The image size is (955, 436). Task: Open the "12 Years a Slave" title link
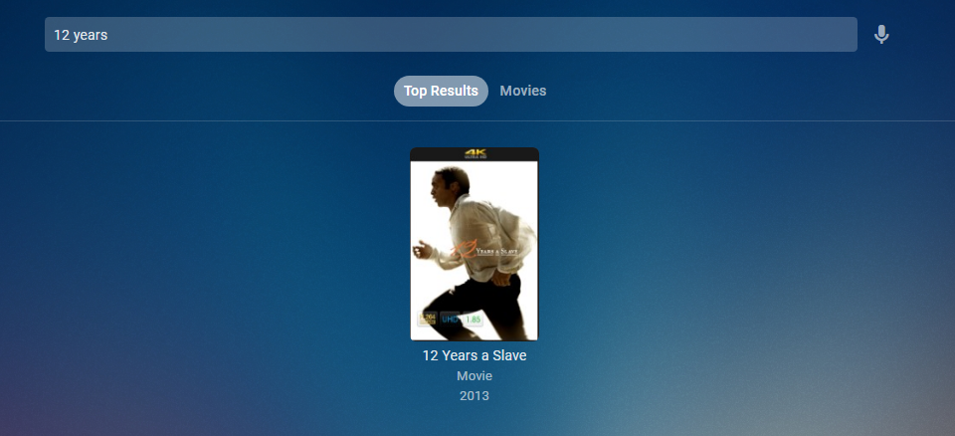click(475, 355)
